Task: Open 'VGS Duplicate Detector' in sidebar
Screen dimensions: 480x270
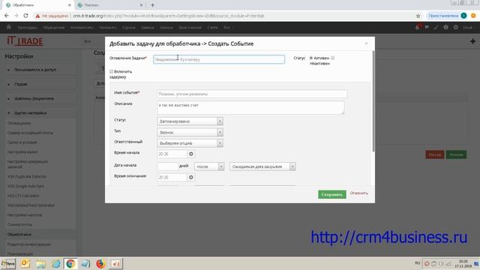Action: pyautogui.click(x=27, y=177)
